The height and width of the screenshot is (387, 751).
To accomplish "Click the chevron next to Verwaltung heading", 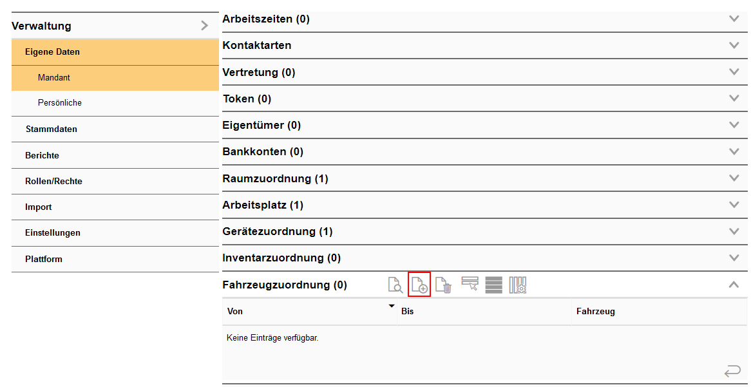I will [x=204, y=25].
